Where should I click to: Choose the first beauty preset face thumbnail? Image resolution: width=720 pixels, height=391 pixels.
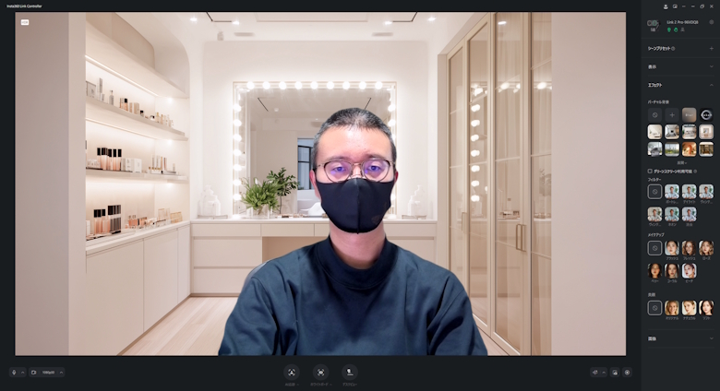click(672, 308)
